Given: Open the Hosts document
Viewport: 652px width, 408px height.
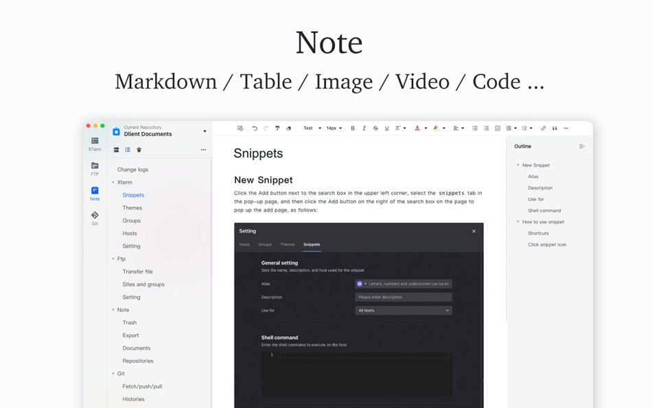Looking at the screenshot, I should [x=130, y=234].
